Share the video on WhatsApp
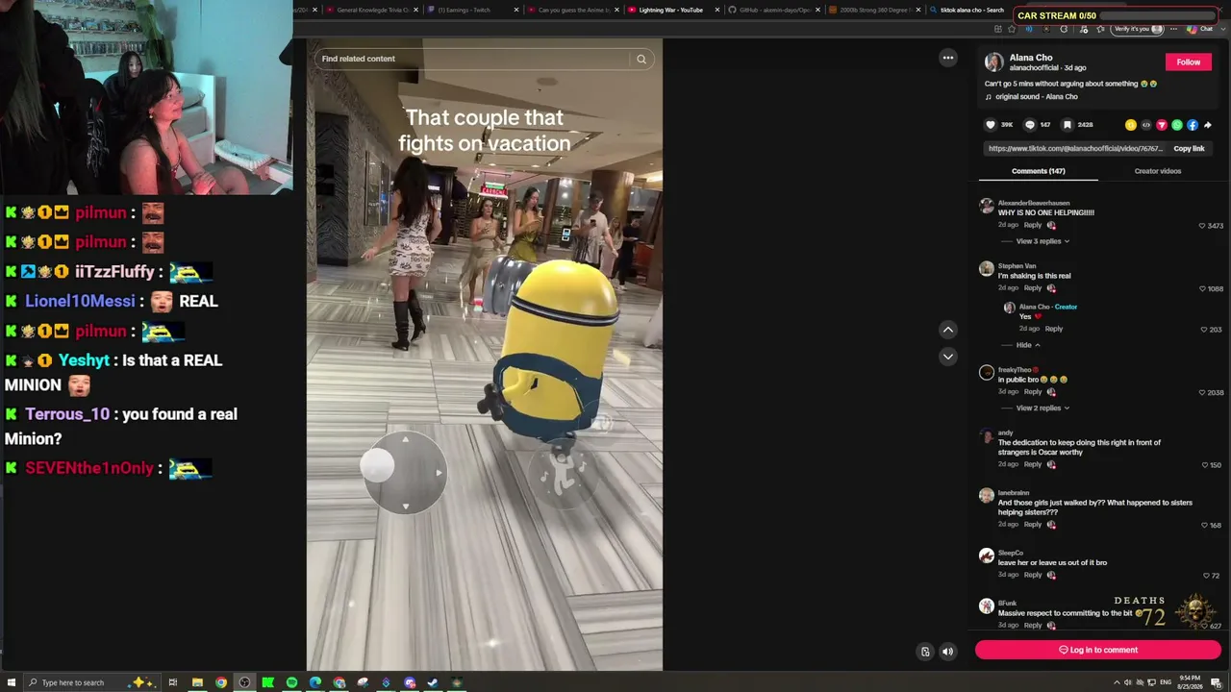Viewport: 1231px width, 692px height. pos(1177,125)
